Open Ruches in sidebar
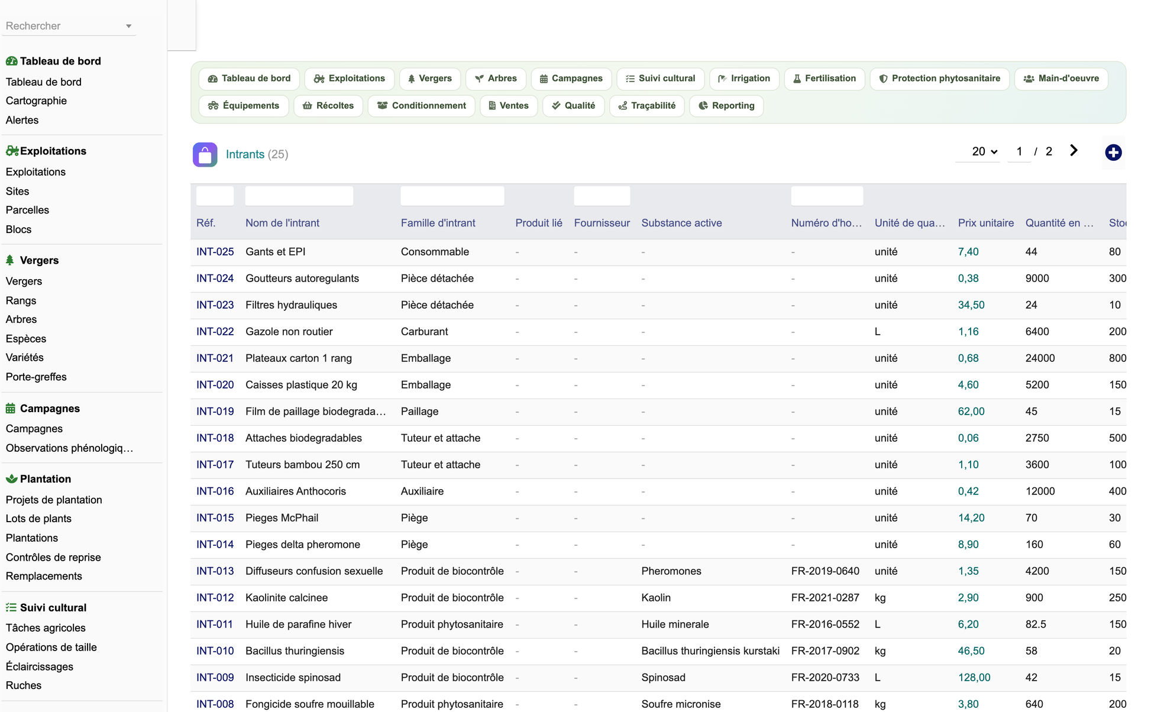The width and height of the screenshot is (1151, 712). [24, 685]
